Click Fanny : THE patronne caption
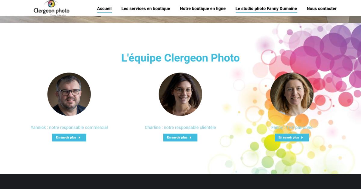 click(x=292, y=128)
